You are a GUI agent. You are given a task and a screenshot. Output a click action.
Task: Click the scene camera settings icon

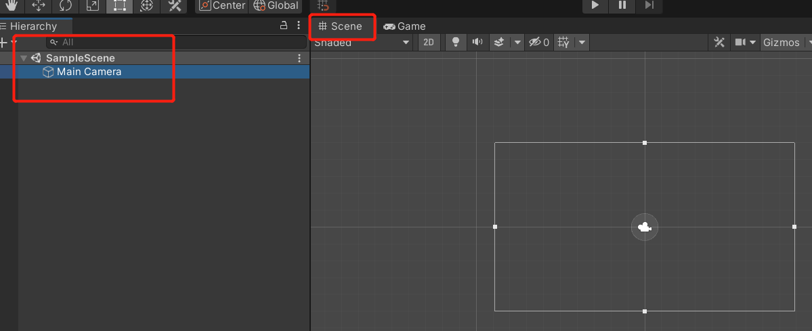[x=740, y=43]
